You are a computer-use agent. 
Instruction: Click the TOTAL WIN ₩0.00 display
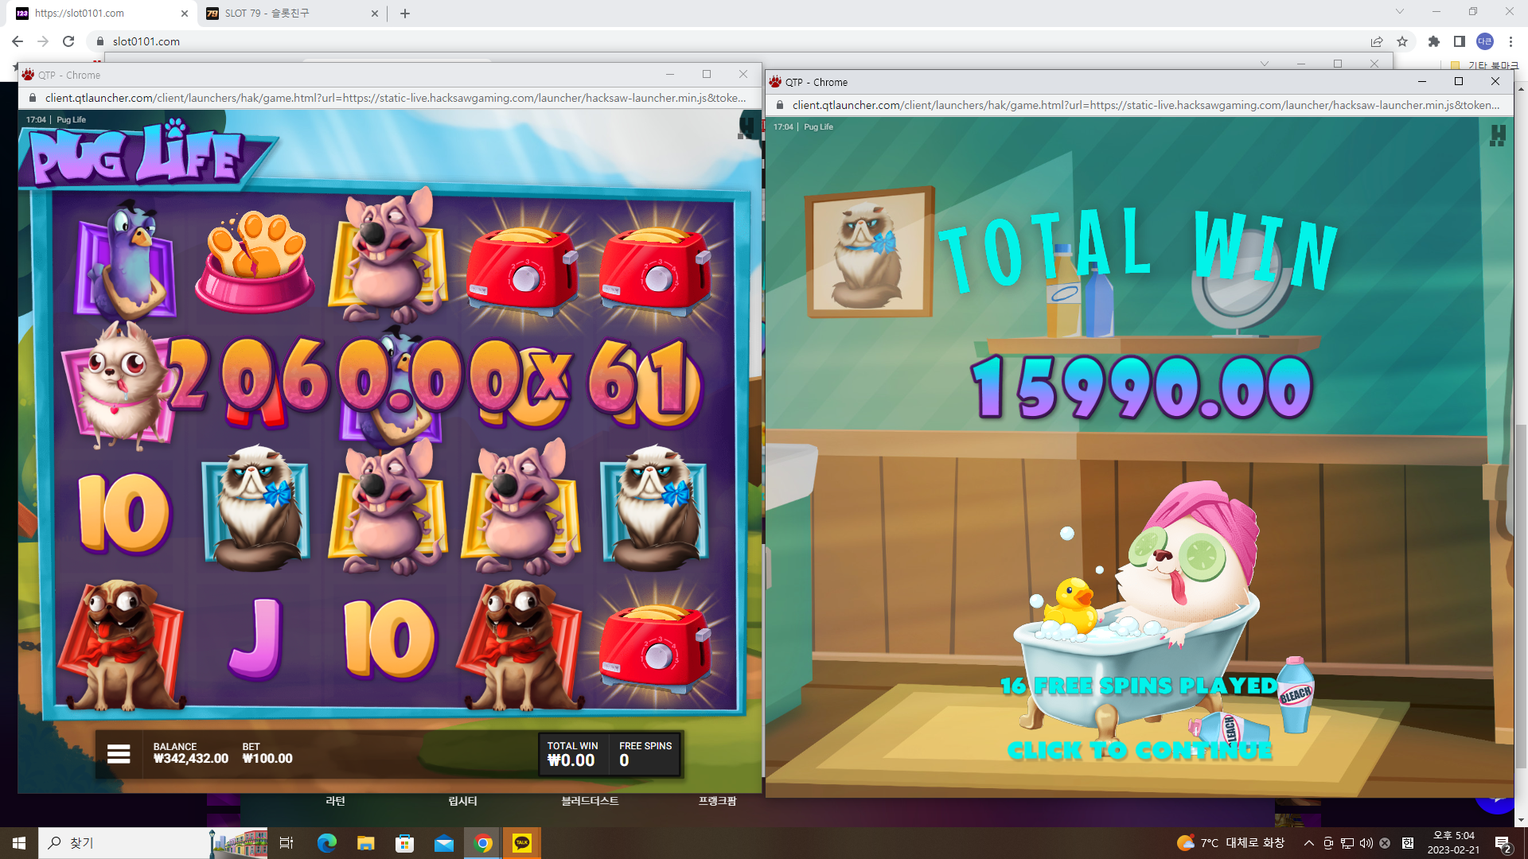572,754
